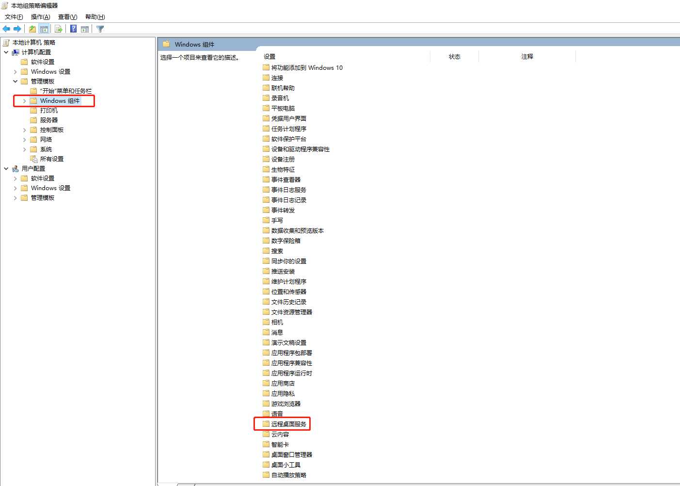
Task: Go up one level via toolbar icon
Action: click(32, 29)
